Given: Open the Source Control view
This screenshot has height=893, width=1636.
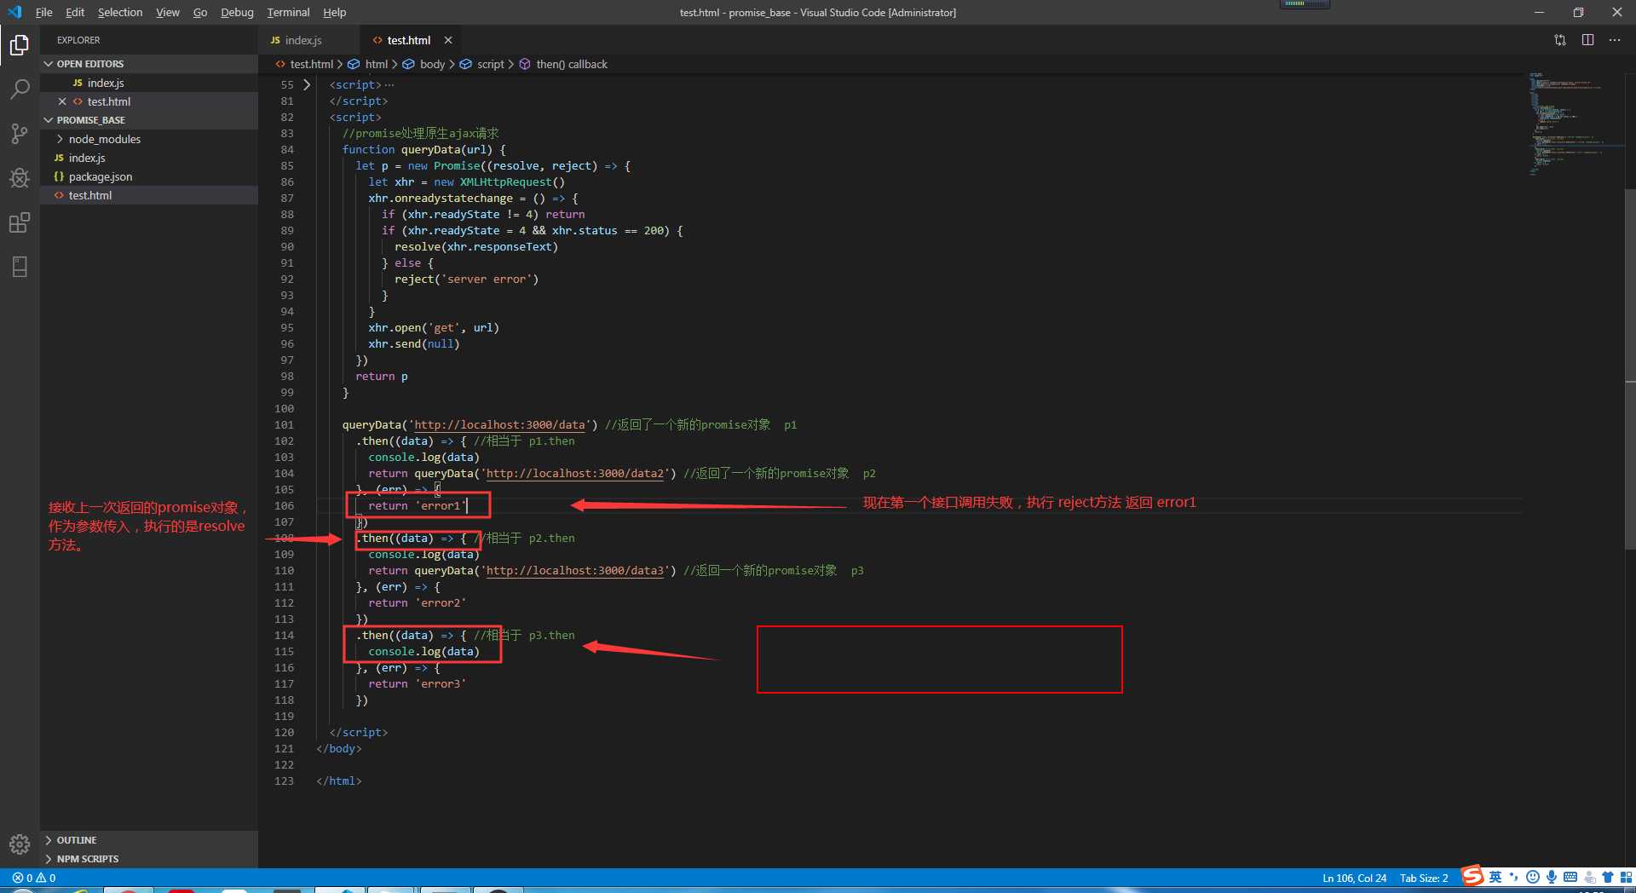Looking at the screenshot, I should point(20,134).
